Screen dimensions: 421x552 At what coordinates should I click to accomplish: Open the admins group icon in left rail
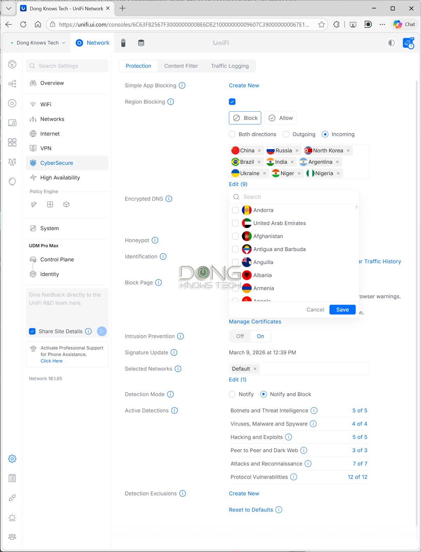click(x=12, y=537)
